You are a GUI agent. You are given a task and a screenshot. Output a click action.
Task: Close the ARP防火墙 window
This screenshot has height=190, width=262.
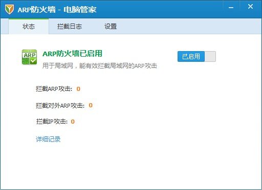(x=250, y=7)
